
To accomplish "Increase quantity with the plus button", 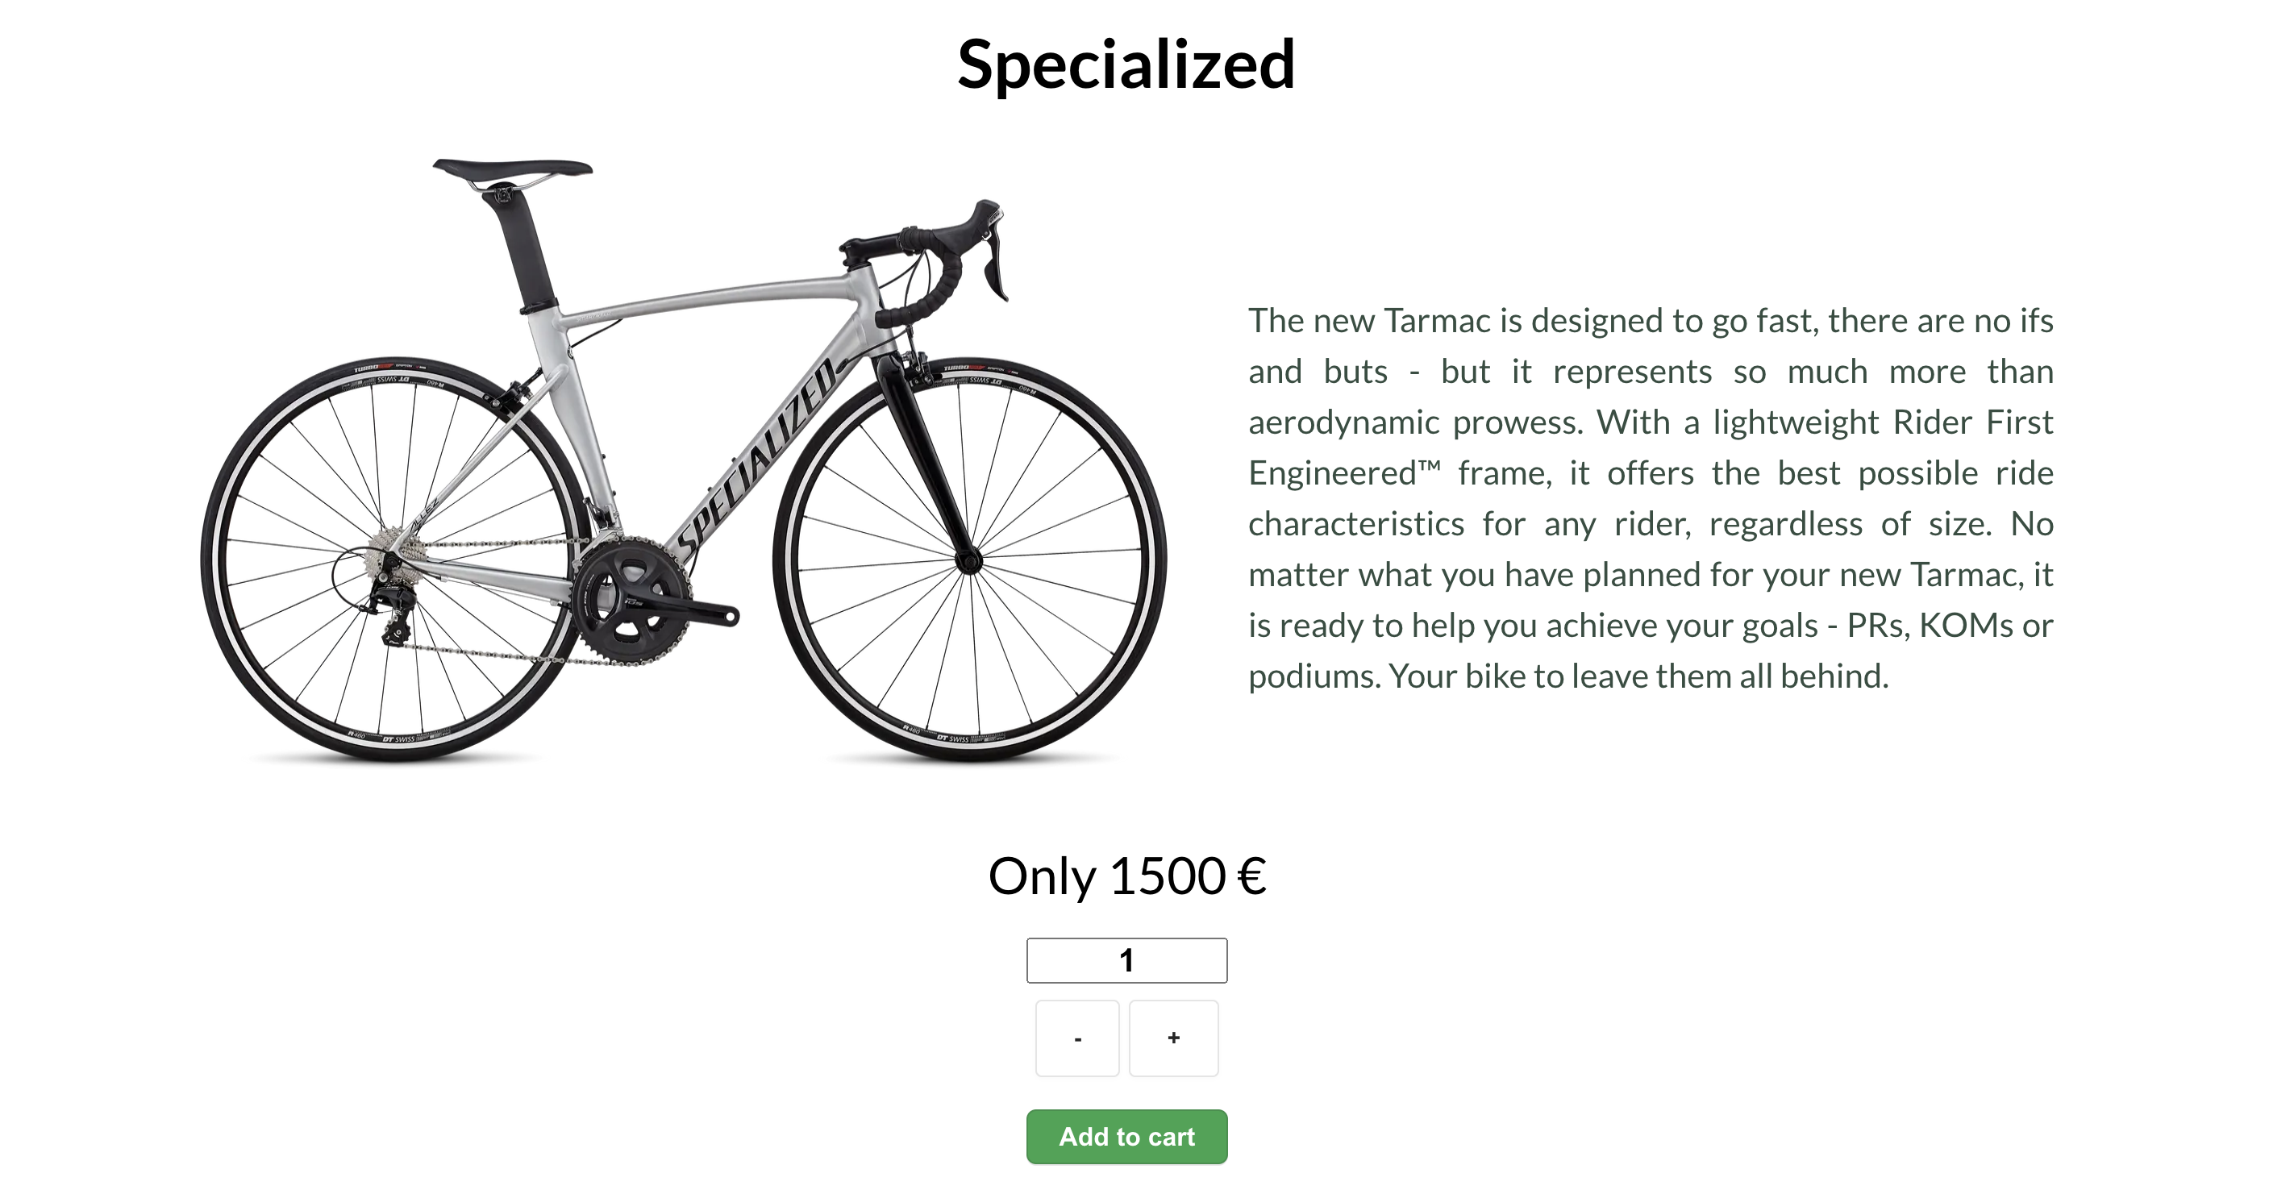I will (x=1172, y=1038).
